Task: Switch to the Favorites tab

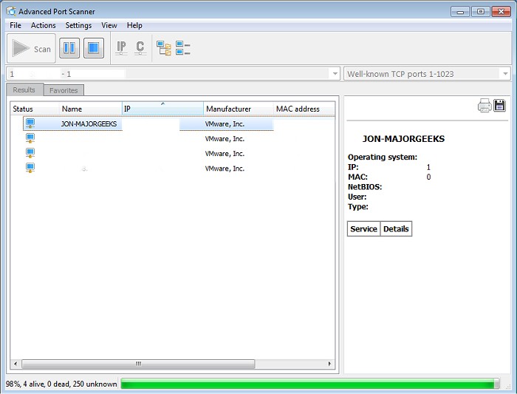Action: pos(64,90)
